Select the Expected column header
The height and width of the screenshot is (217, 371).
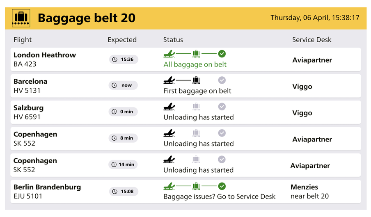click(x=122, y=40)
